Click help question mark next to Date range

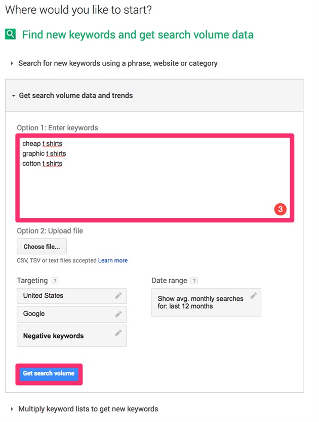194,281
